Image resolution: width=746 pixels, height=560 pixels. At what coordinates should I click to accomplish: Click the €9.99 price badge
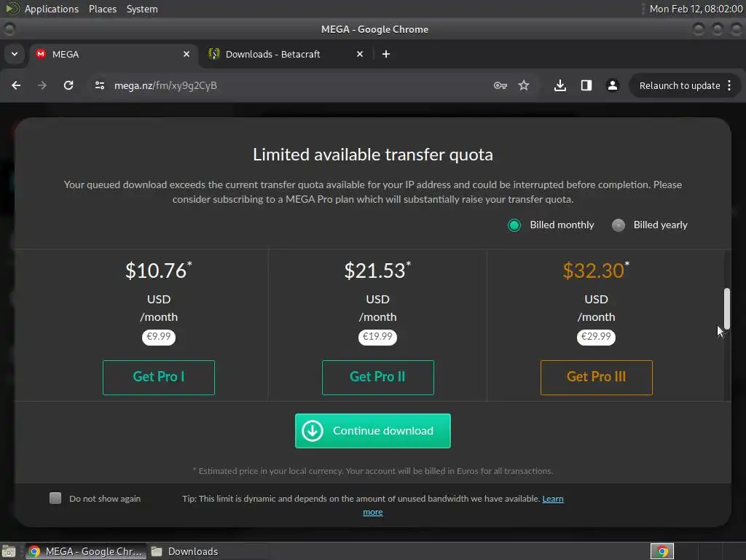click(158, 337)
